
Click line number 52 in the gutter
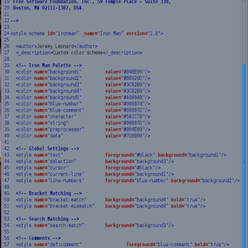coord(7,213)
